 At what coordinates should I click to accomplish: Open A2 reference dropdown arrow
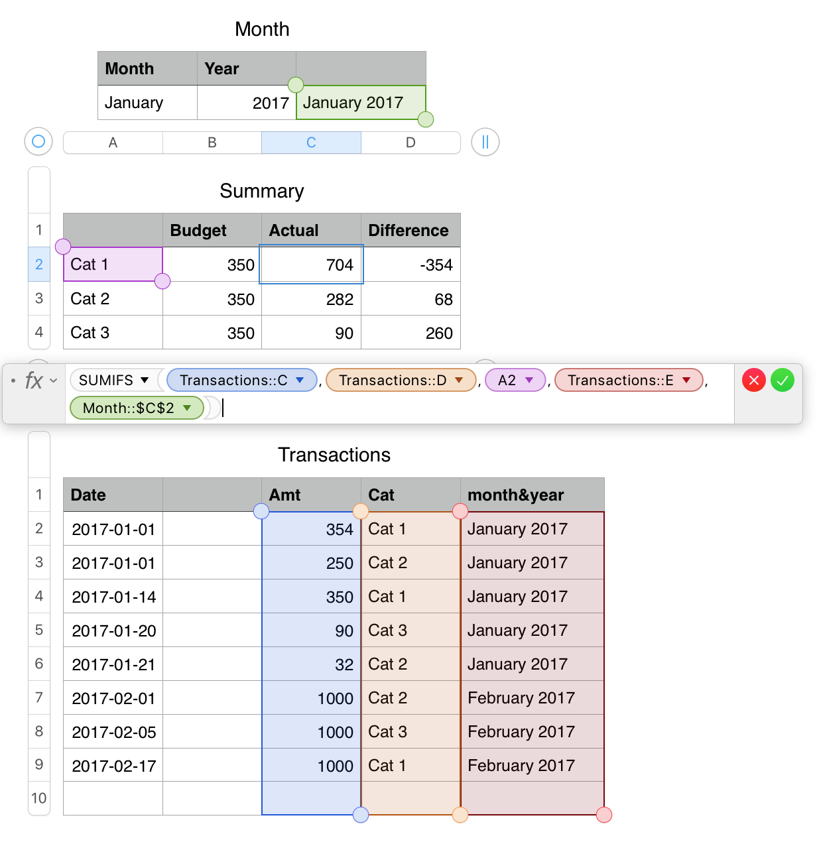pos(529,380)
